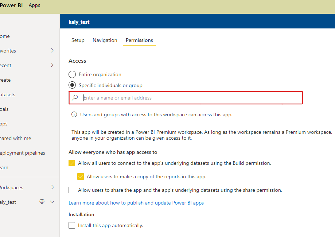The height and width of the screenshot is (237, 335).
Task: Uncheck Allow all users Build permission checkbox
Action: [72, 163]
